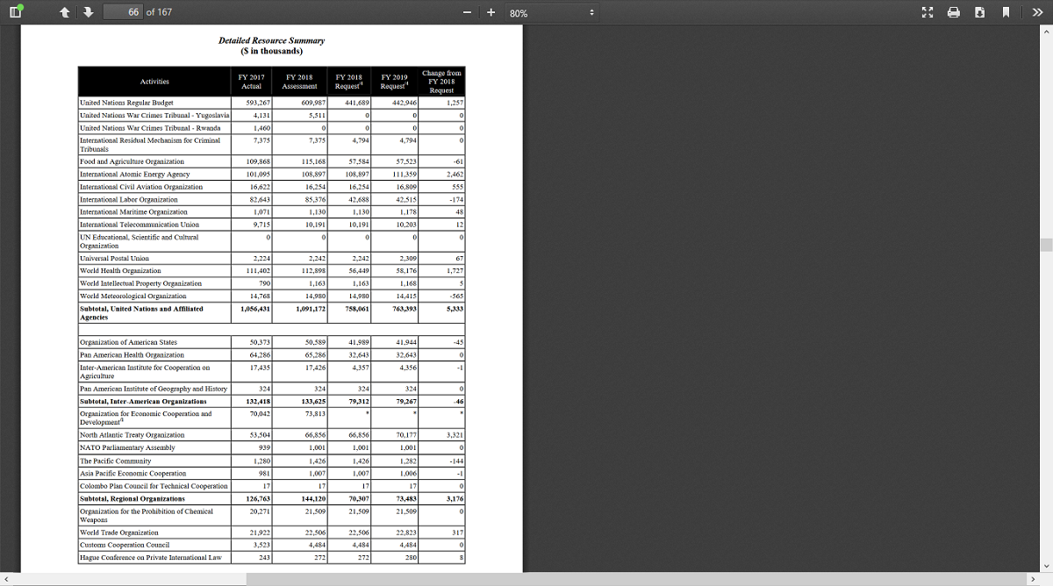Select the 'World Health Organization' row label
Screen dimensions: 1053x586
click(120, 271)
